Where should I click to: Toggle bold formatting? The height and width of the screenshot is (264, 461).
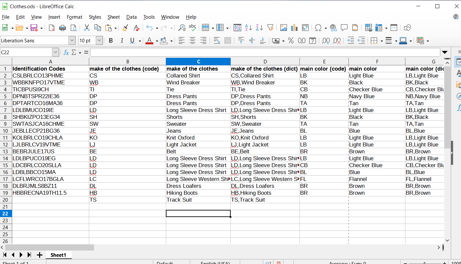(111, 41)
